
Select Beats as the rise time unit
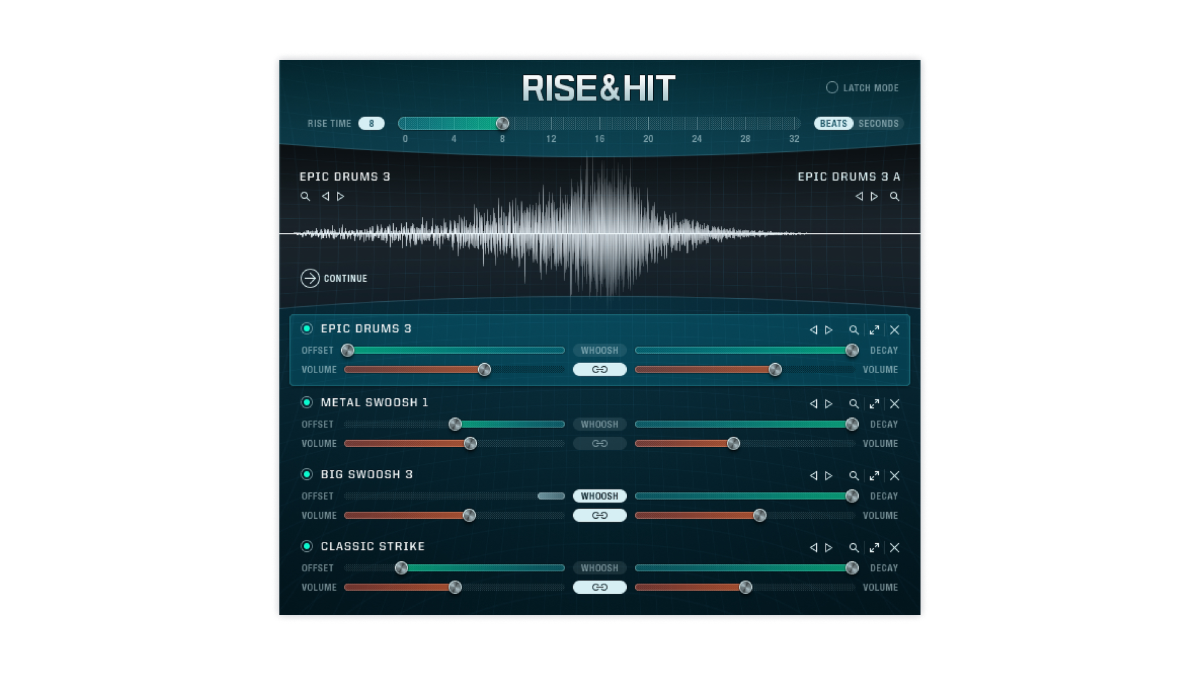click(833, 124)
